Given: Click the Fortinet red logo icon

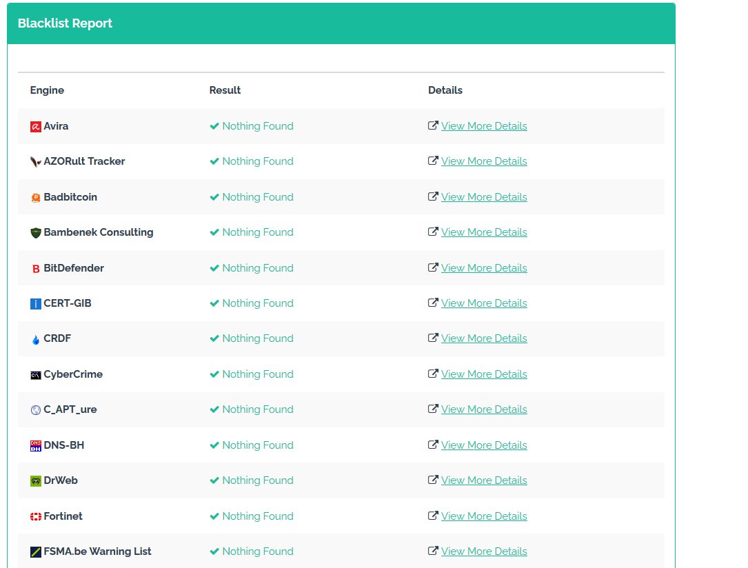Looking at the screenshot, I should point(36,516).
